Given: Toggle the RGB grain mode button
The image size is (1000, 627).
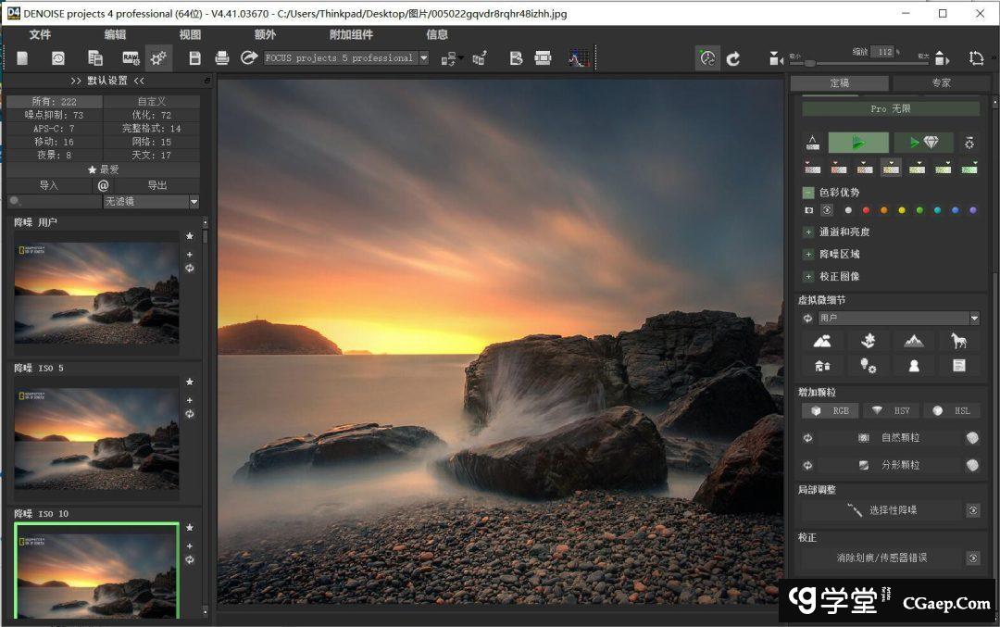Looking at the screenshot, I should [831, 410].
